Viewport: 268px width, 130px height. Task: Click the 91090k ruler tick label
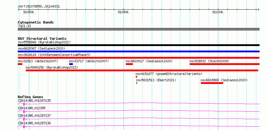[123, 12]
